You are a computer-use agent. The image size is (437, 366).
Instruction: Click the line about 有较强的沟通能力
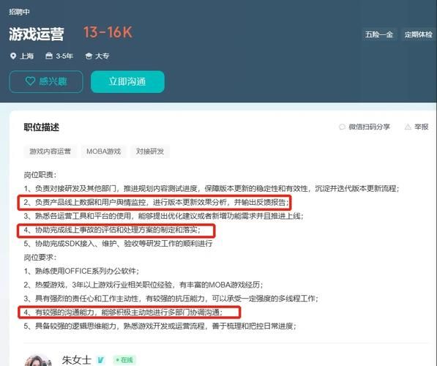pos(123,313)
